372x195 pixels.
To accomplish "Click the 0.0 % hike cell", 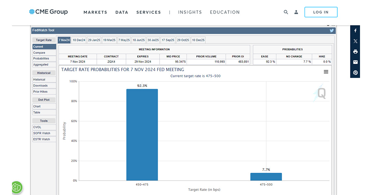I will point(322,62).
